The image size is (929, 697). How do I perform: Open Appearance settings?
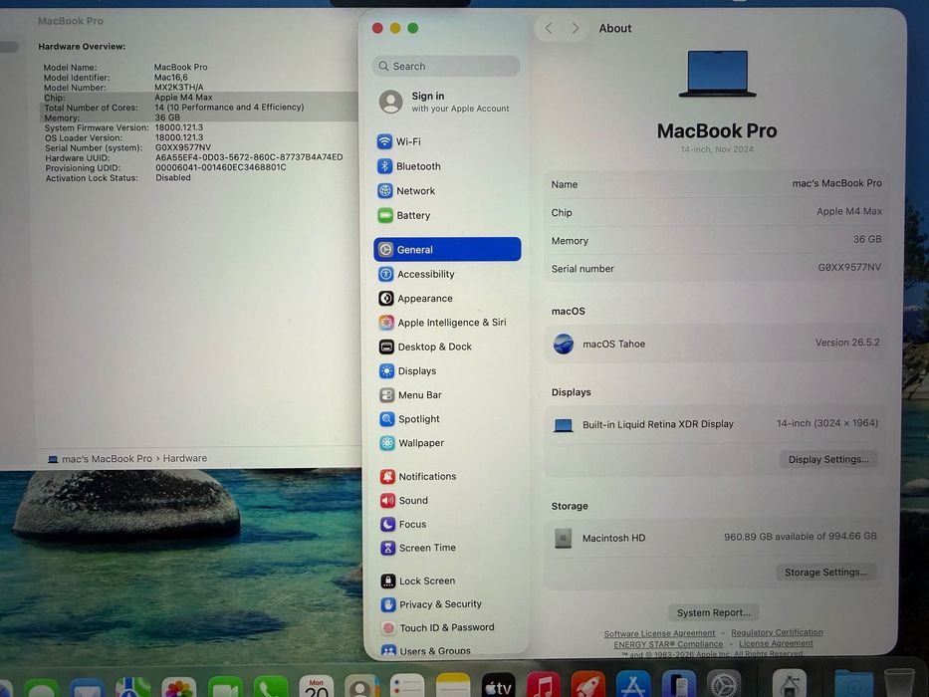447,298
